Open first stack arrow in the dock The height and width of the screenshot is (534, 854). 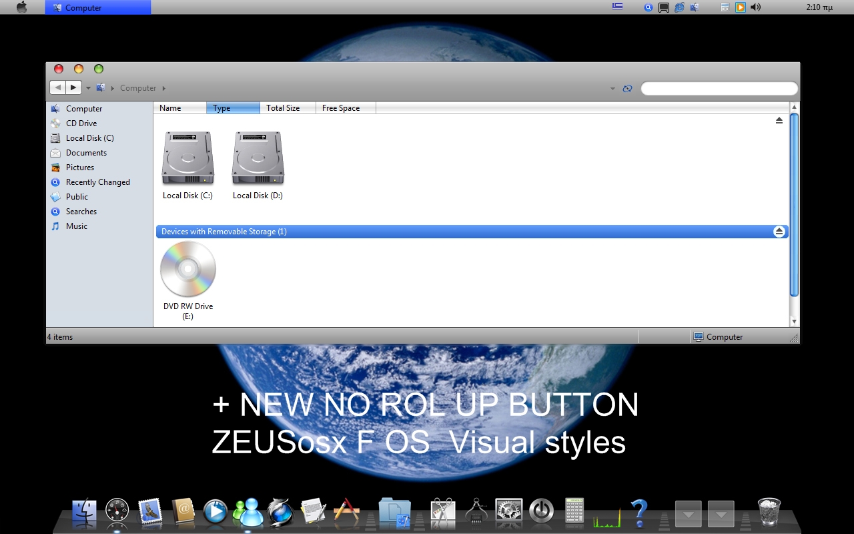click(688, 514)
